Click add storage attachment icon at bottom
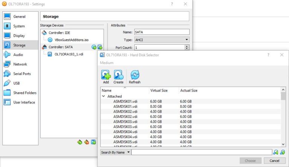 tap(93, 142)
